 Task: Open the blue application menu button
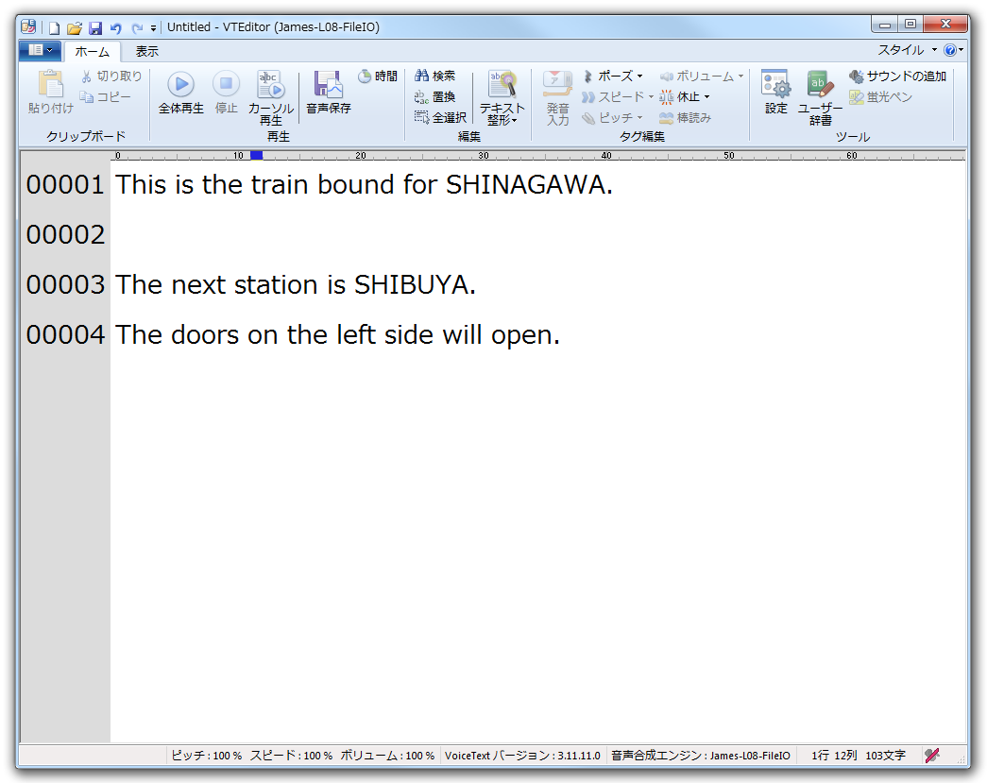click(40, 50)
